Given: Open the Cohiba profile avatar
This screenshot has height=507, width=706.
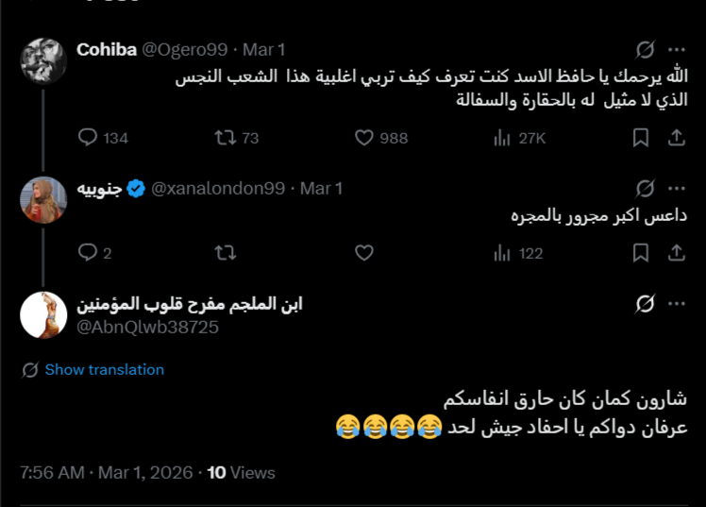Looking at the screenshot, I should click(43, 60).
